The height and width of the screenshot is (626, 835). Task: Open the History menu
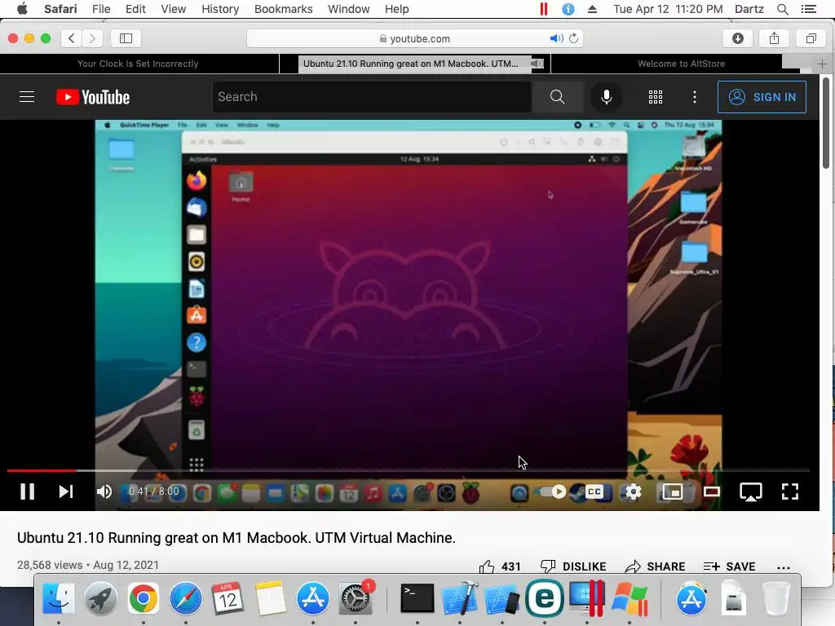pos(220,9)
